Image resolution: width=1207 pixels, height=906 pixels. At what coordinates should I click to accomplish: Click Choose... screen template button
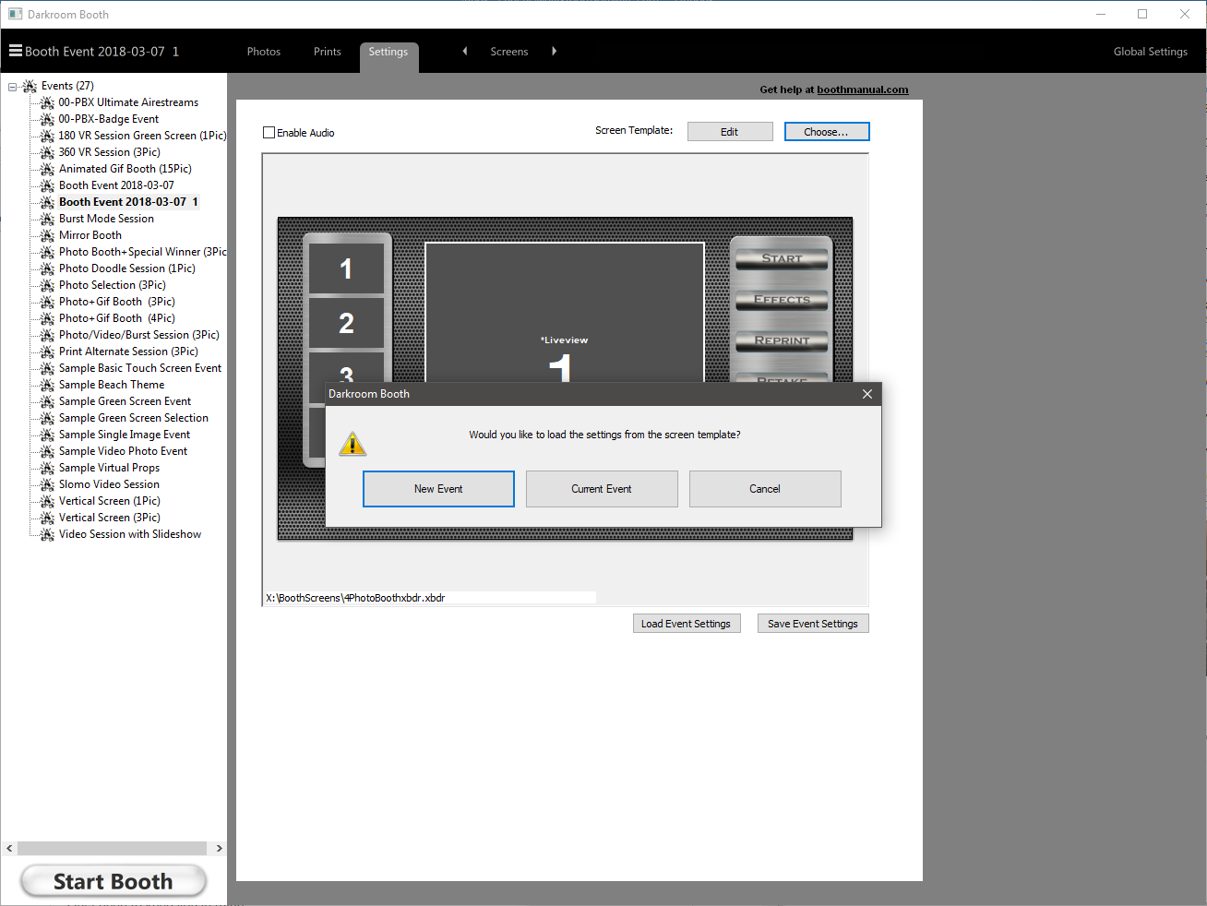(x=827, y=132)
